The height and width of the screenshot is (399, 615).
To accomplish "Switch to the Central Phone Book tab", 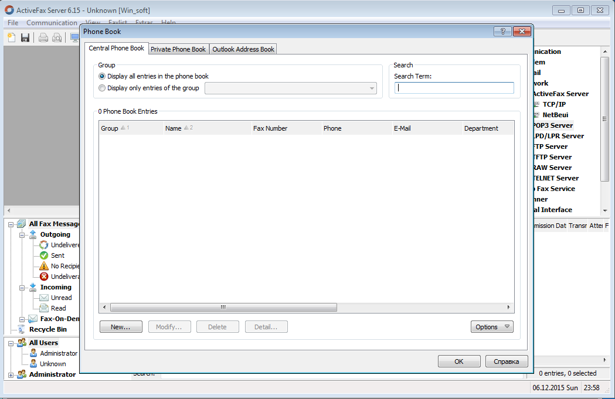I will [x=117, y=48].
